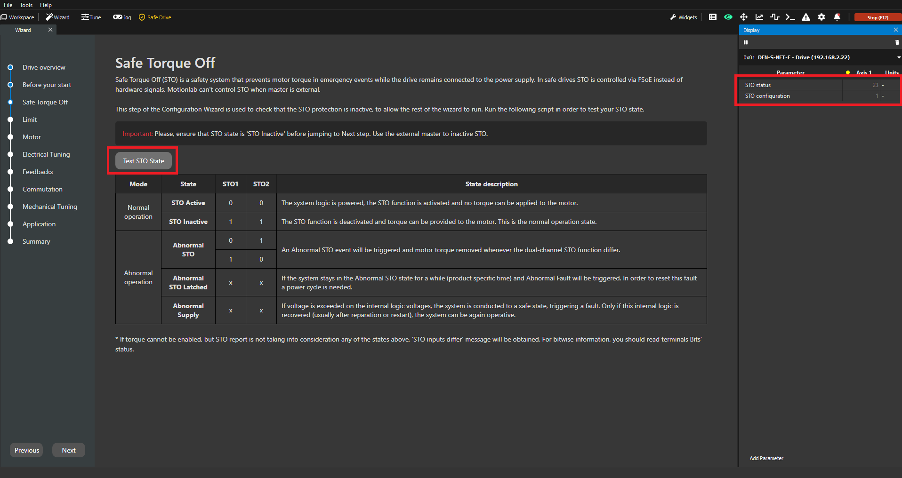Click the square pulse signal icon

[x=775, y=17]
